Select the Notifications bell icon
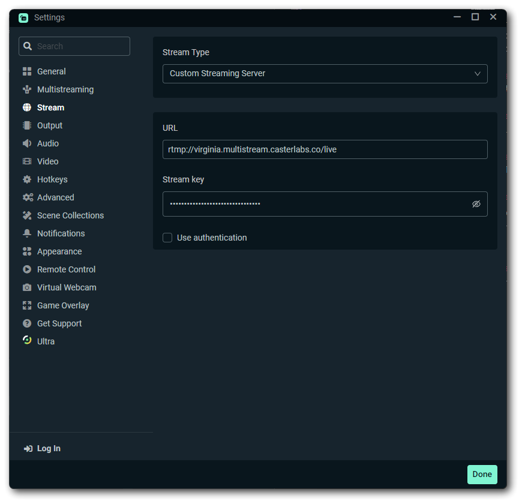519x501 pixels. pyautogui.click(x=27, y=233)
